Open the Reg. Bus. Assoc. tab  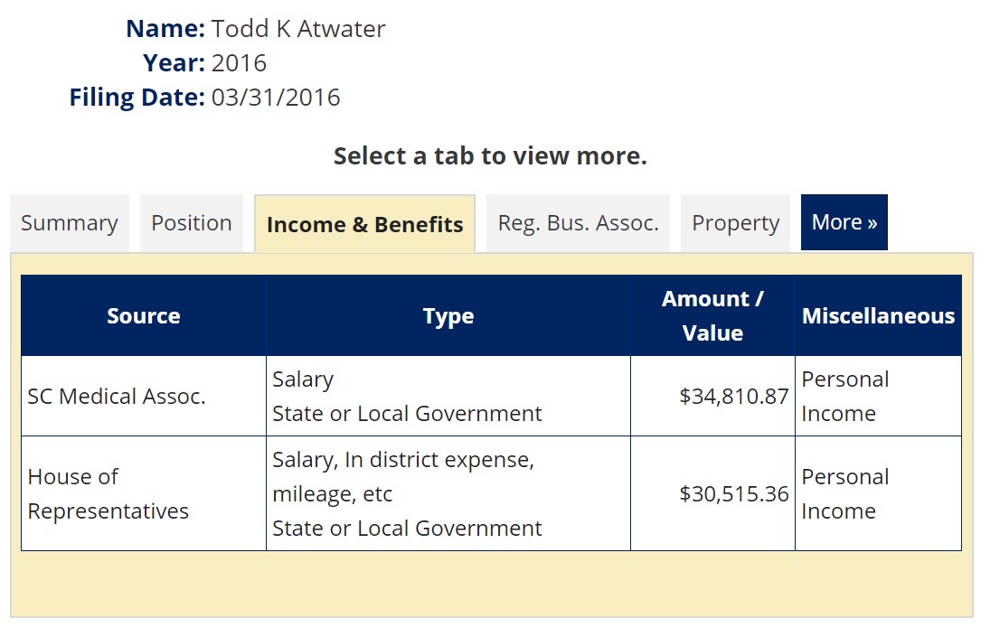578,223
